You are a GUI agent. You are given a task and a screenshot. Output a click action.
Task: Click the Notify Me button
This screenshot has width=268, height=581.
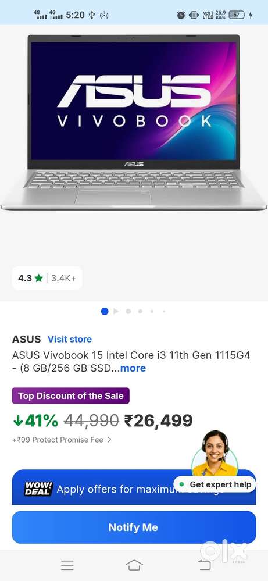[134, 527]
